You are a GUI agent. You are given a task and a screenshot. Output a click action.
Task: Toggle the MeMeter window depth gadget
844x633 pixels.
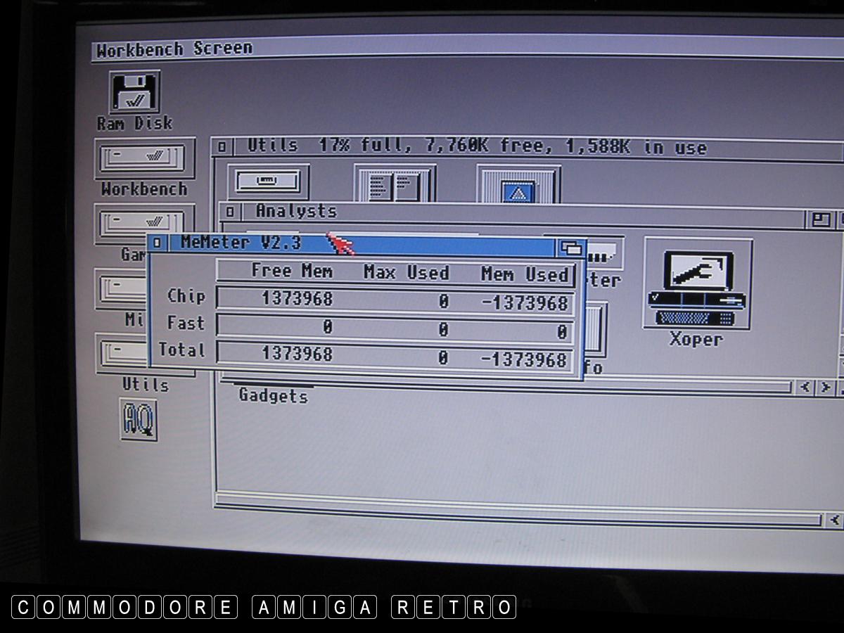(x=570, y=247)
